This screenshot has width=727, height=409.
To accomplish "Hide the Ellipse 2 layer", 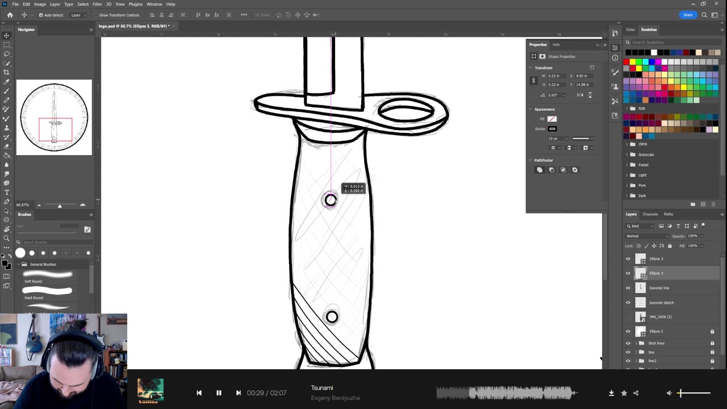I will click(x=628, y=331).
